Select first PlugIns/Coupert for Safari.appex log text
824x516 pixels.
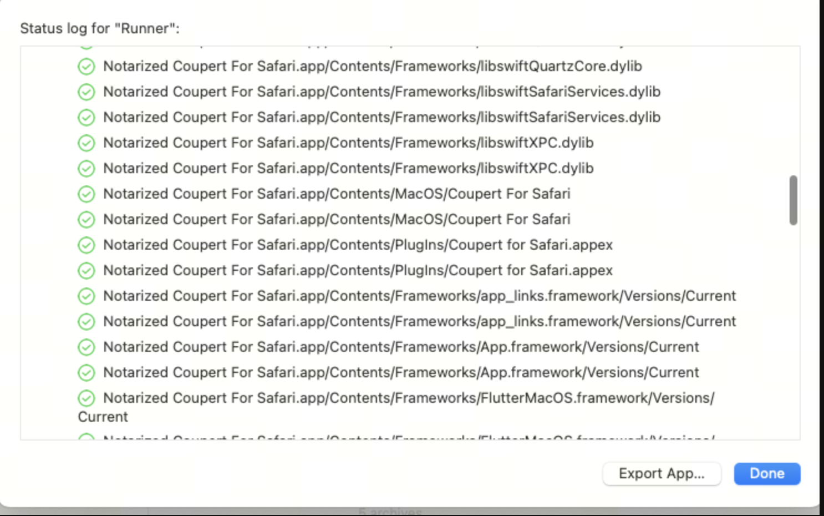tap(358, 245)
